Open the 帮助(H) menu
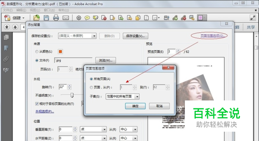Image resolution: width=259 pixels, height=141 pixels. 64,10
